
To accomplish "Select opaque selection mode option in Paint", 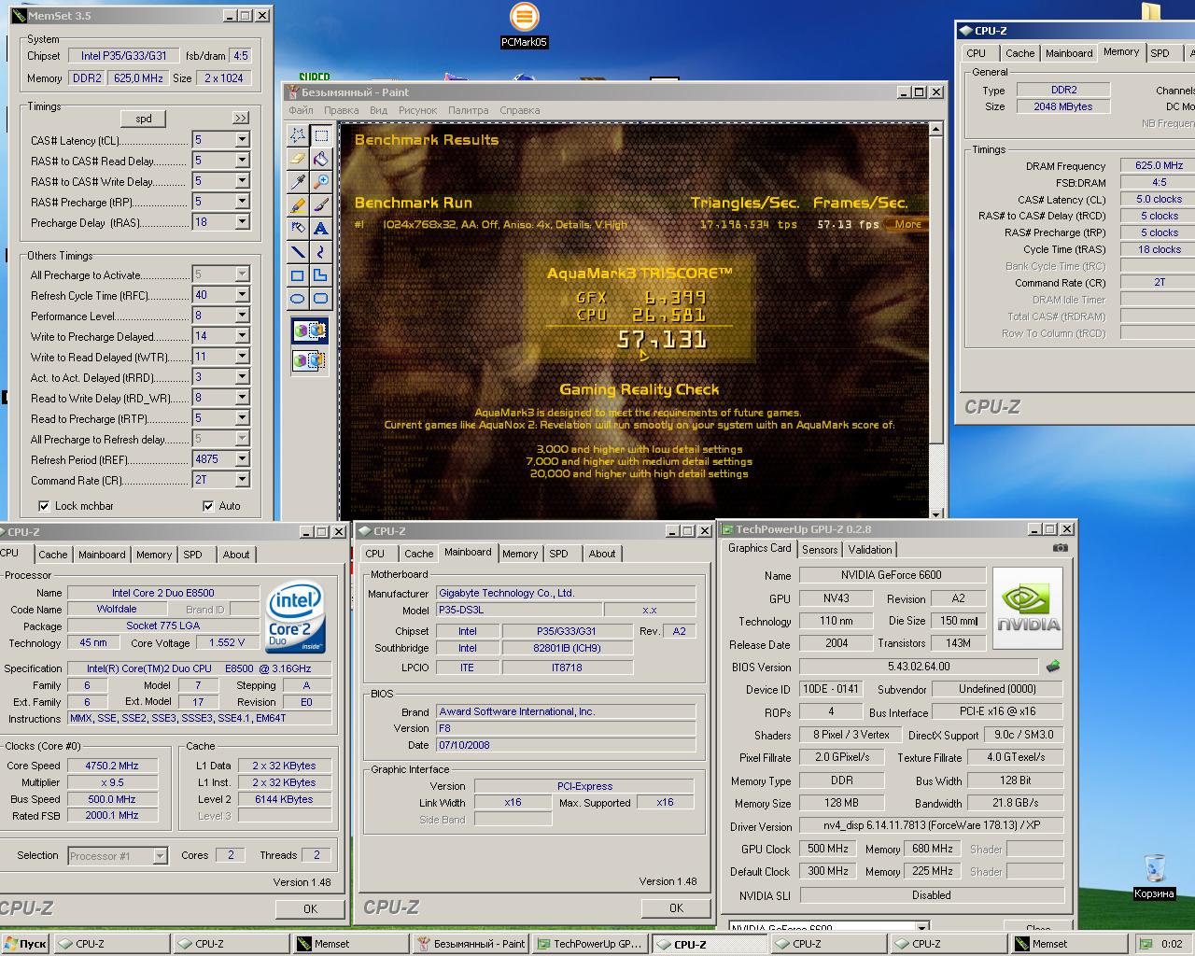I will (x=309, y=331).
